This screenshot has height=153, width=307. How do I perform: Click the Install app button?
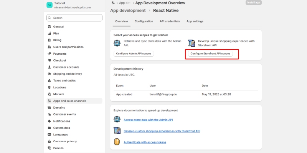(254, 3)
